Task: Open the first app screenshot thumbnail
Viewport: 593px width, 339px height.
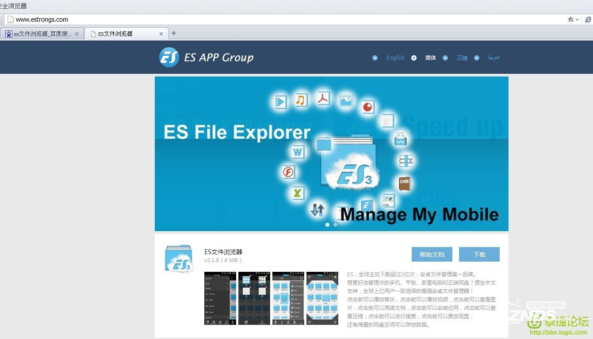Action: [220, 298]
